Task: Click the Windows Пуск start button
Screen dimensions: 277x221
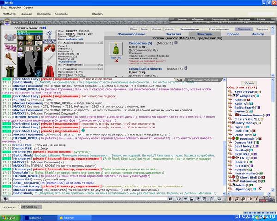Action: pos(11,218)
